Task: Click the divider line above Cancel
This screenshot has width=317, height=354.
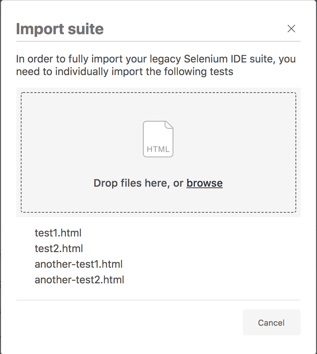Action: click(158, 298)
